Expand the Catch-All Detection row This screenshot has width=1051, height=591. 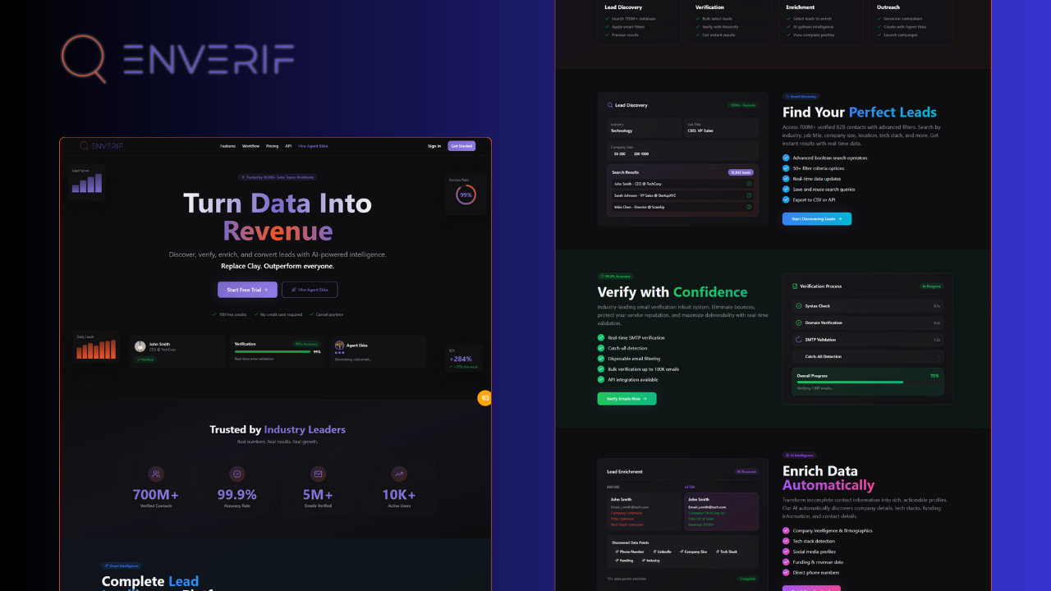(x=867, y=356)
